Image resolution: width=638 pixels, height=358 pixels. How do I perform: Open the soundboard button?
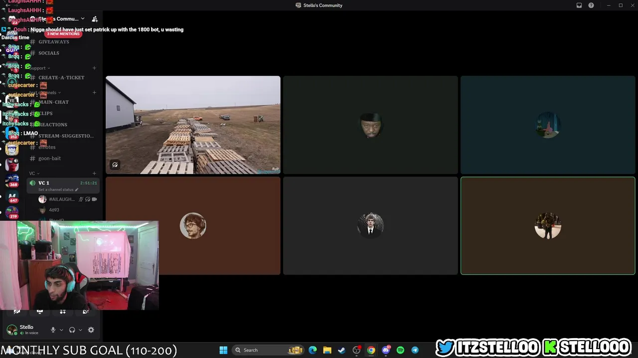pos(86,312)
